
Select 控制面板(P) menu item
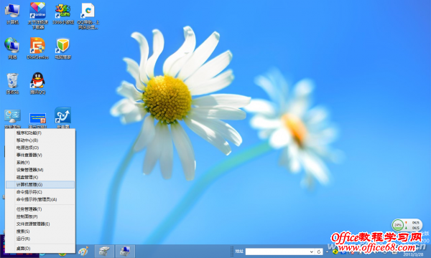pos(40,216)
